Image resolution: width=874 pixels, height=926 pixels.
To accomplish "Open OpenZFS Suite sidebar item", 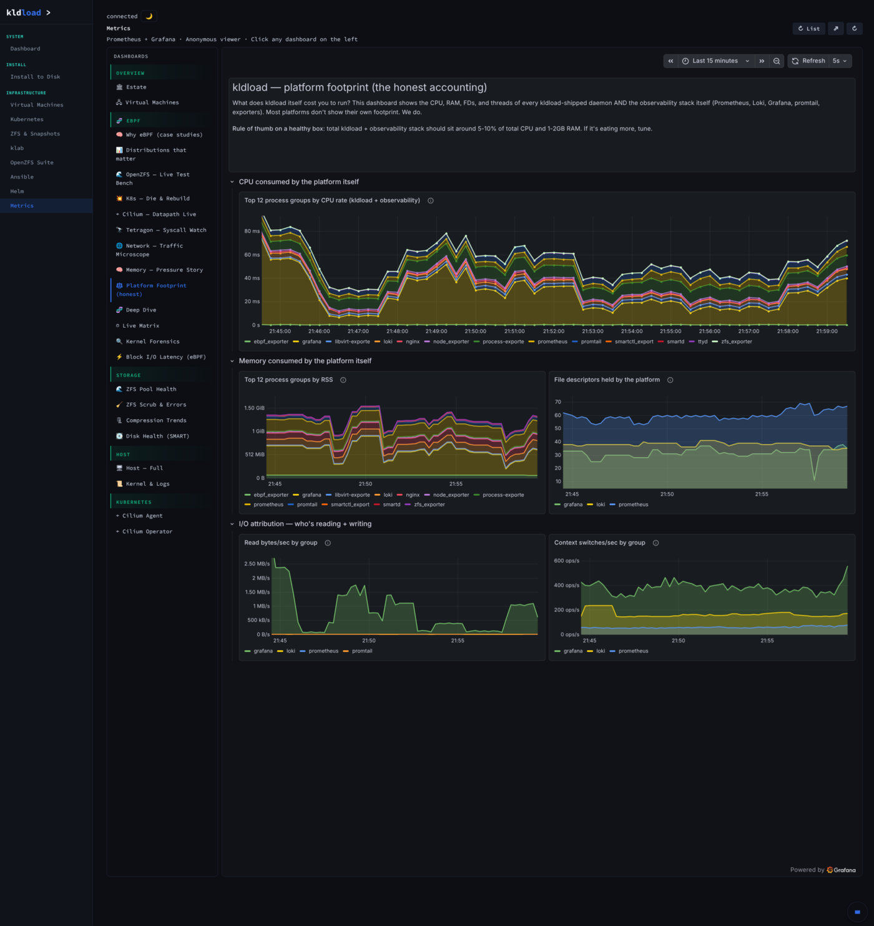I will pos(46,162).
